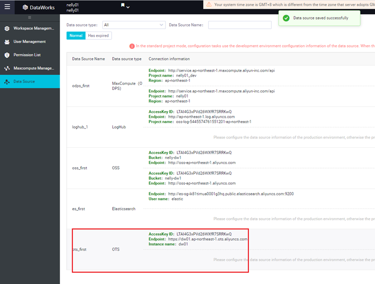This screenshot has width=375, height=284.
Task: Click the standard project mode notice text
Action: 256,46
